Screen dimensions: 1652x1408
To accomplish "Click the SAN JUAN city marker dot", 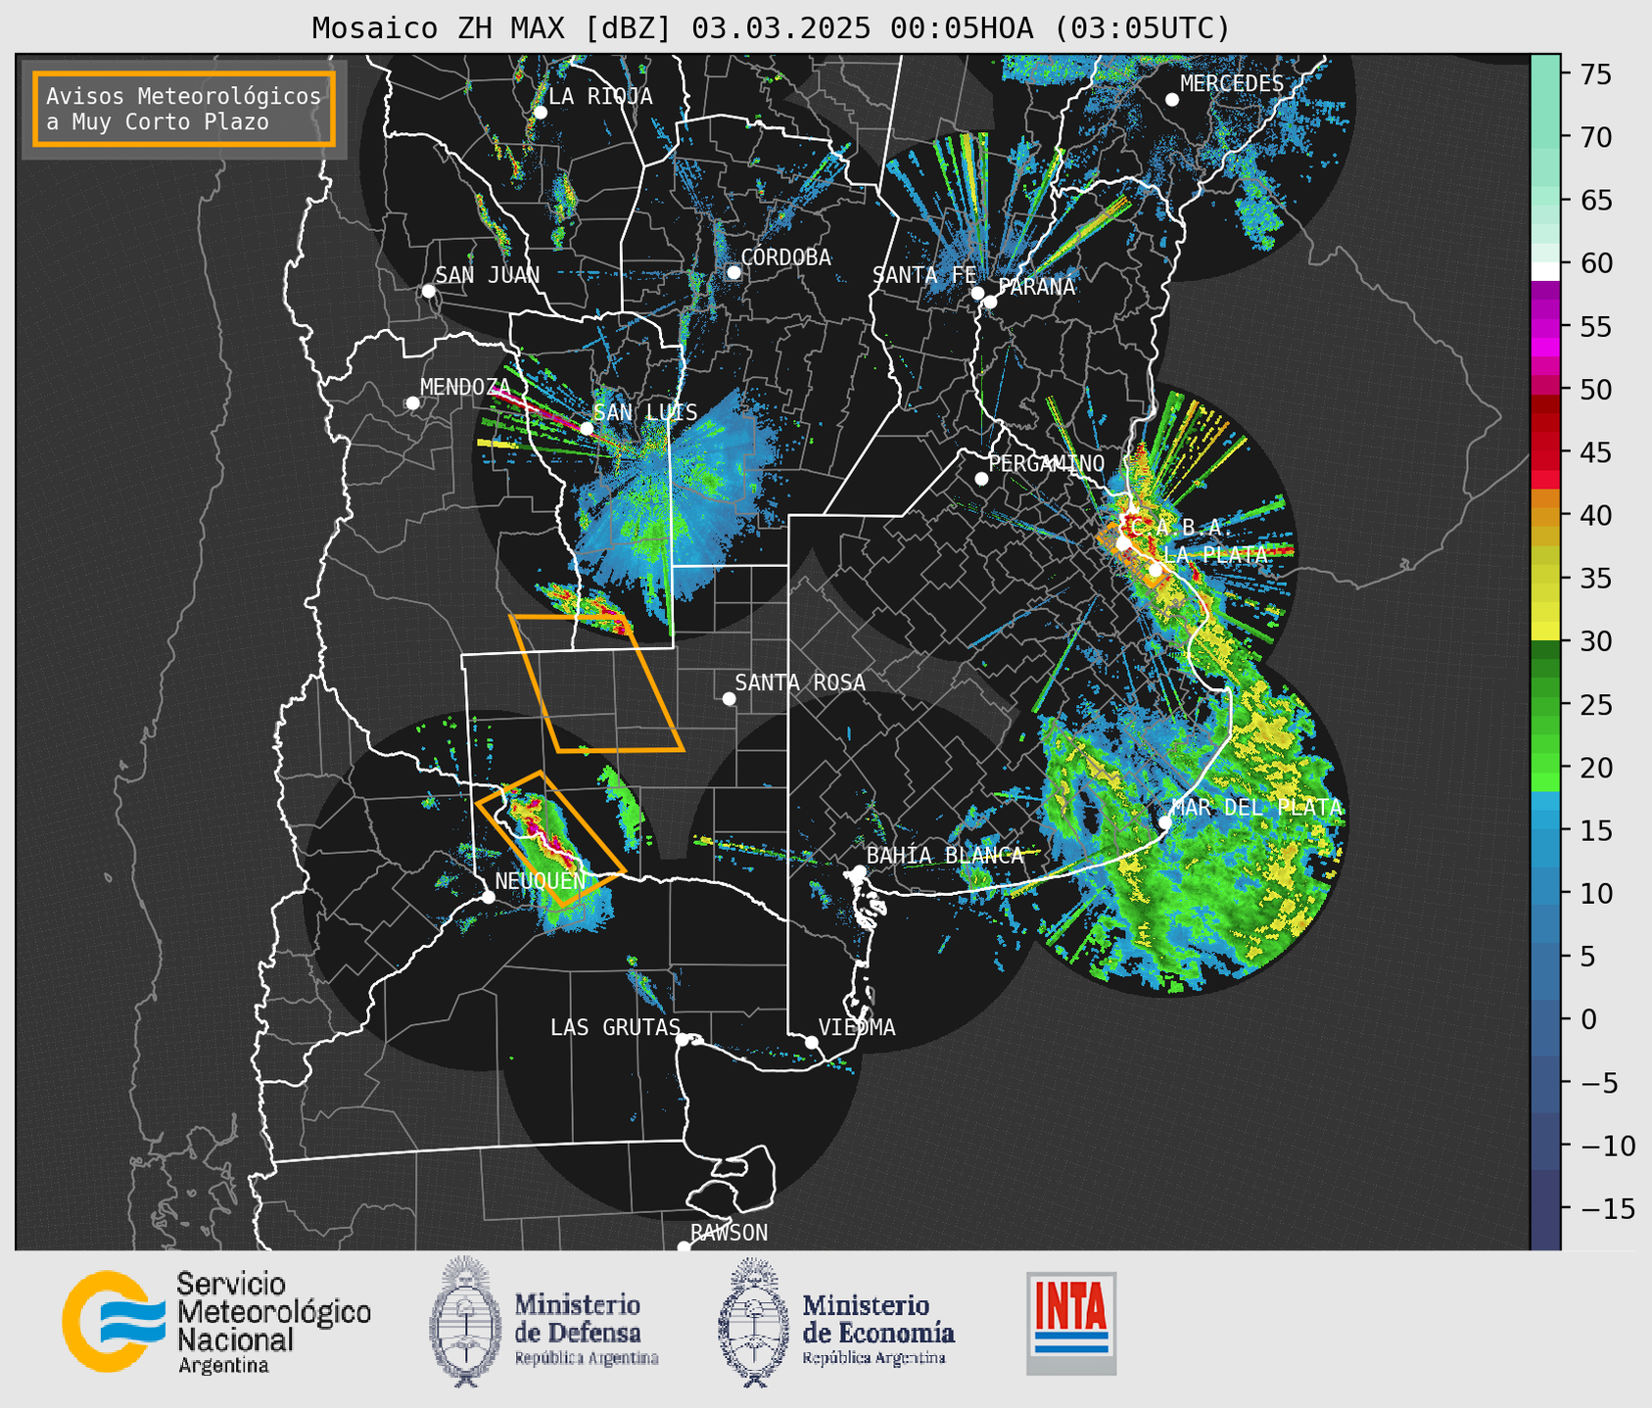I will tap(428, 291).
